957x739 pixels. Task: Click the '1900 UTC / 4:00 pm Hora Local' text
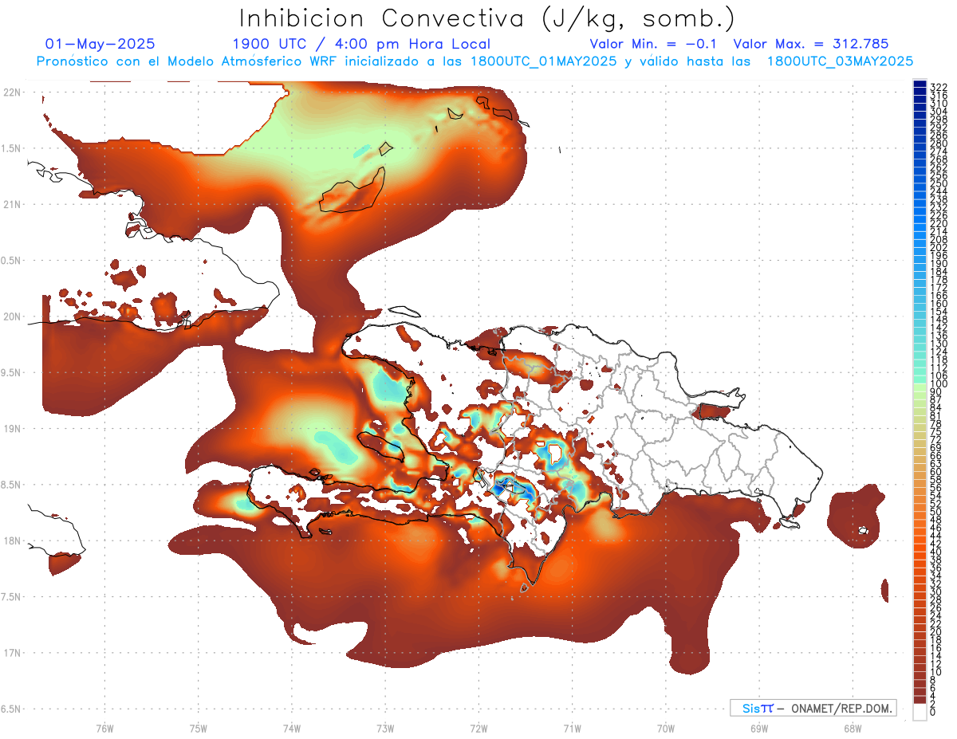(361, 45)
